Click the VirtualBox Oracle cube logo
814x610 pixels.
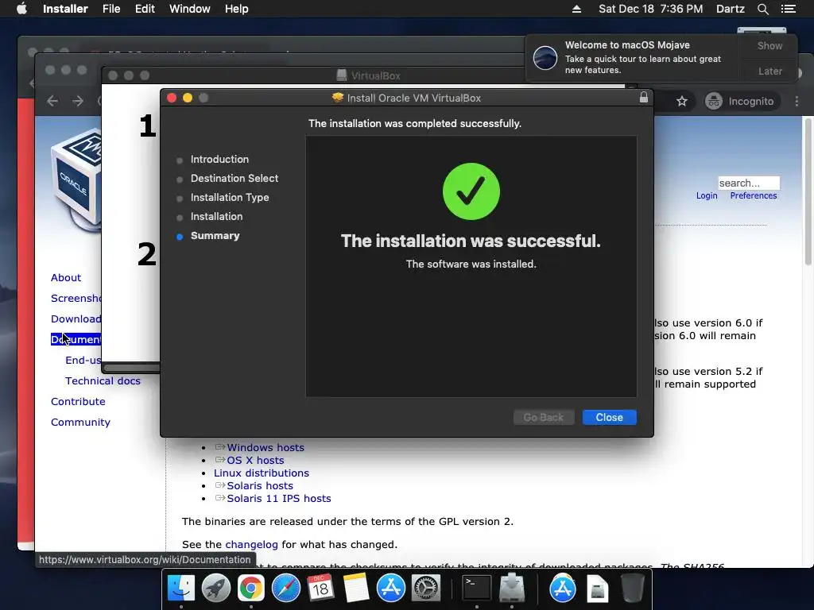[76, 179]
